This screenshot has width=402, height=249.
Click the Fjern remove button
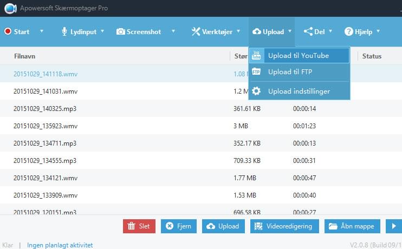[179, 226]
